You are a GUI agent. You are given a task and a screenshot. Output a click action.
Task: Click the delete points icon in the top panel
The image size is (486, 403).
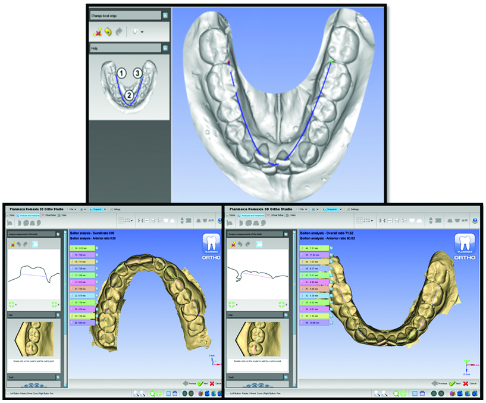pyautogui.click(x=98, y=32)
